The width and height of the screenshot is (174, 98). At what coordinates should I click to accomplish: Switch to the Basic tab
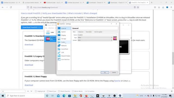point(74,32)
